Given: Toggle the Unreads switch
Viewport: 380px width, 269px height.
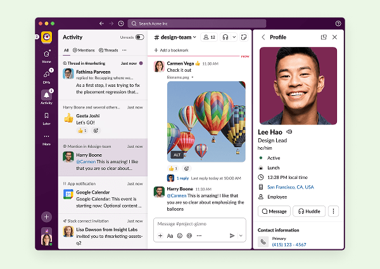Looking at the screenshot, I should (x=139, y=37).
